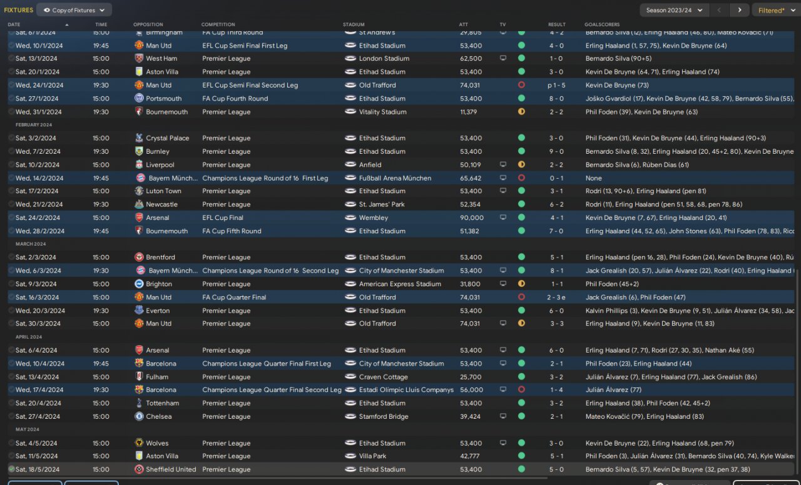Click the 11,379 attendance figure
Screen dimensions: 801x485
point(469,112)
